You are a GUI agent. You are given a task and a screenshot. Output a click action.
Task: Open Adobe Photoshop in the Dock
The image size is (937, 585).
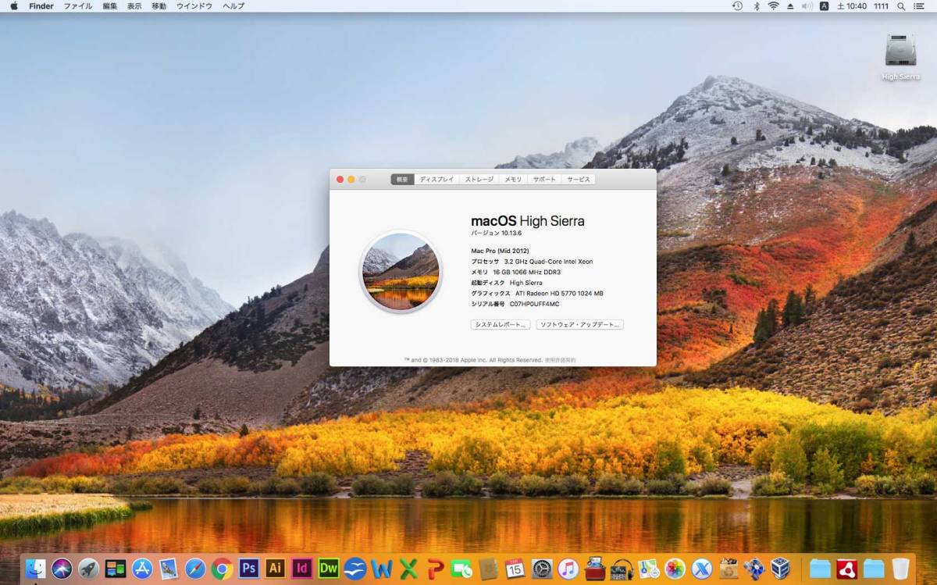[248, 569]
